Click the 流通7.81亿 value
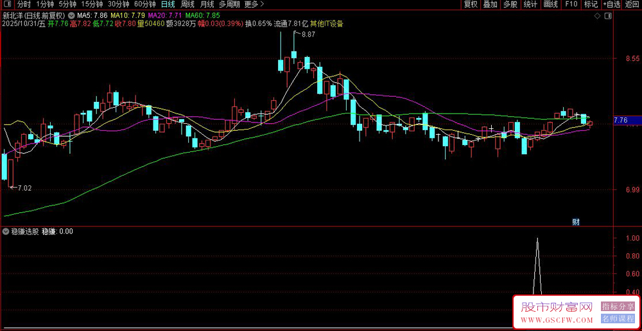The width and height of the screenshot is (642, 331). point(291,24)
